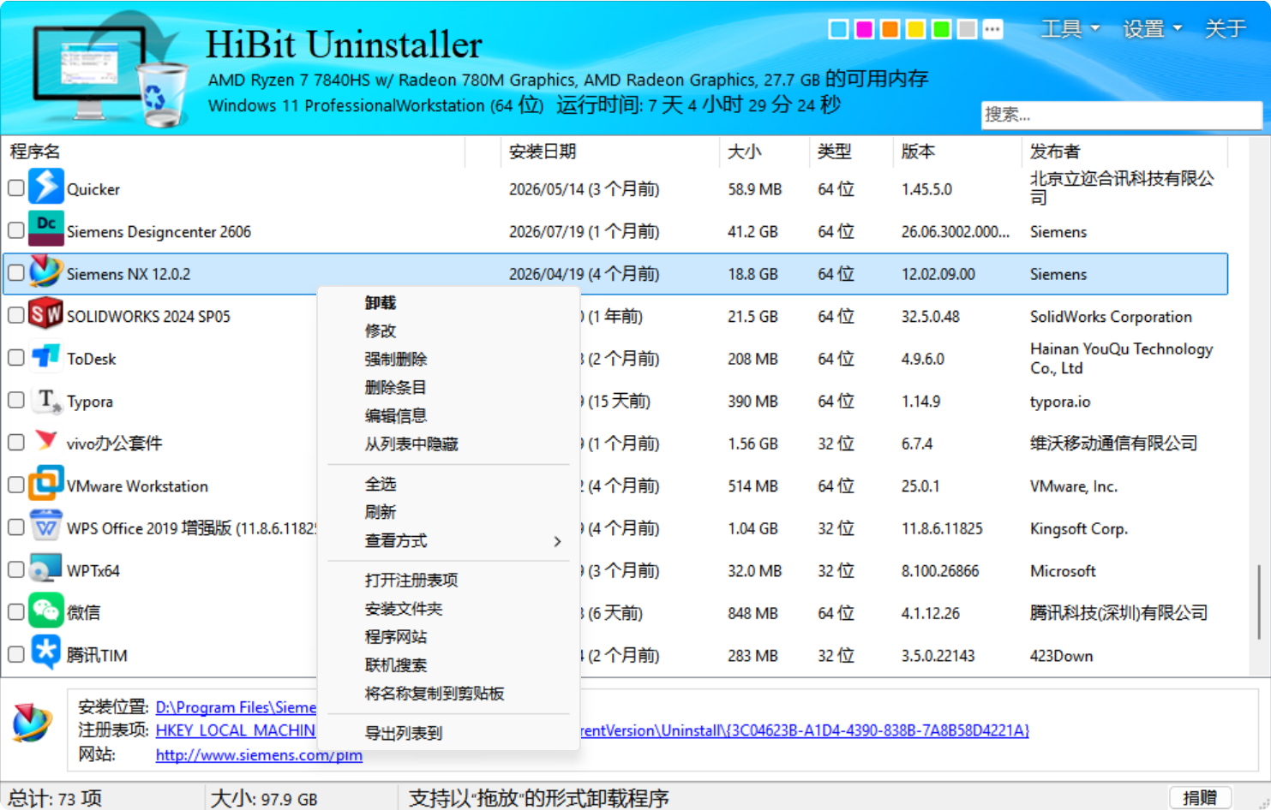Select the gray theme color swatch

pos(967,29)
